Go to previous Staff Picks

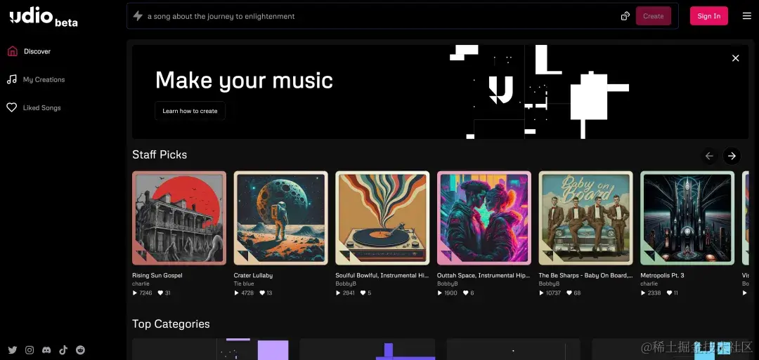tap(709, 156)
